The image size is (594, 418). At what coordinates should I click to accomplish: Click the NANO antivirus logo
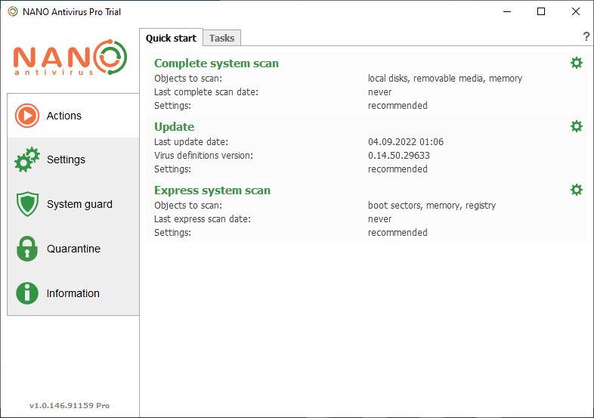(70, 57)
